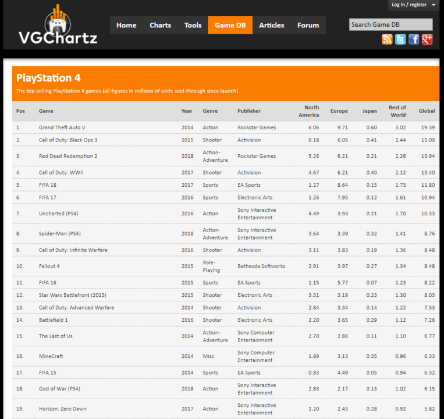Image resolution: width=444 pixels, height=419 pixels.
Task: Open the RSS feed icon
Action: point(387,40)
